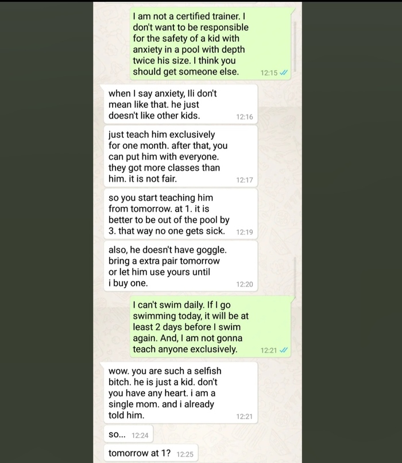Viewport: 402px width, 463px height.
Task: Click the 12:21 timestamp on the 'selfish' message
Action: (244, 416)
